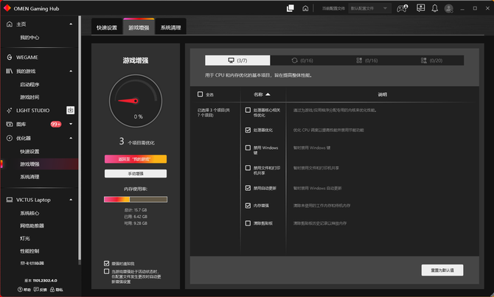
Task: Click the memory usage bar
Action: [136, 200]
